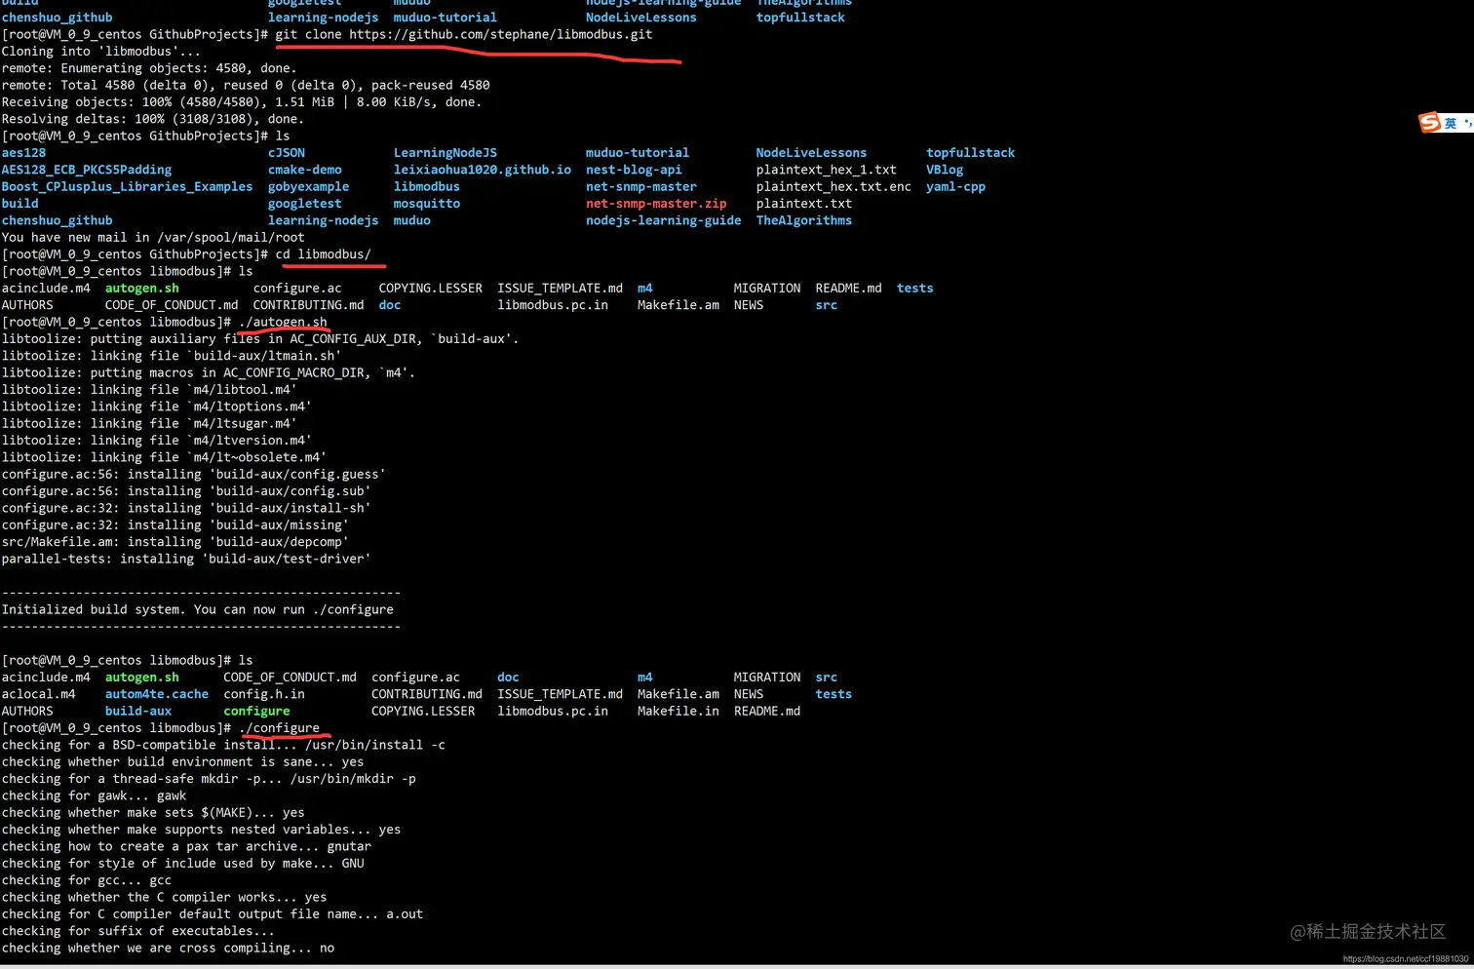The height and width of the screenshot is (969, 1474).
Task: Click the blog.csdn.net watermark link
Action: [x=1404, y=957]
